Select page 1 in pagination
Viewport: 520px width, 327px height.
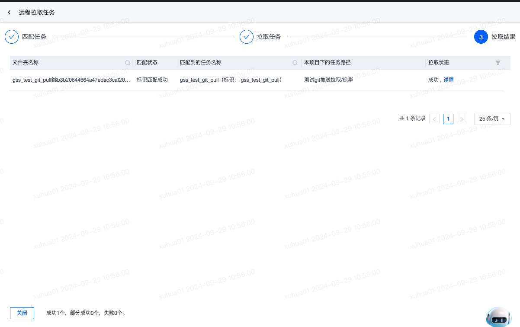click(448, 119)
